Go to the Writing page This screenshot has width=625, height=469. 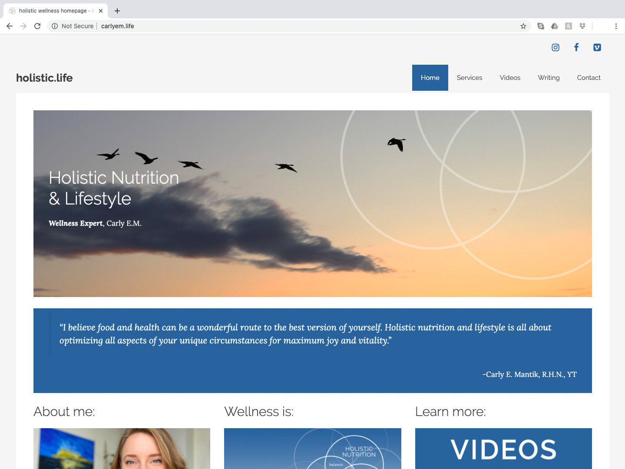[x=549, y=78]
